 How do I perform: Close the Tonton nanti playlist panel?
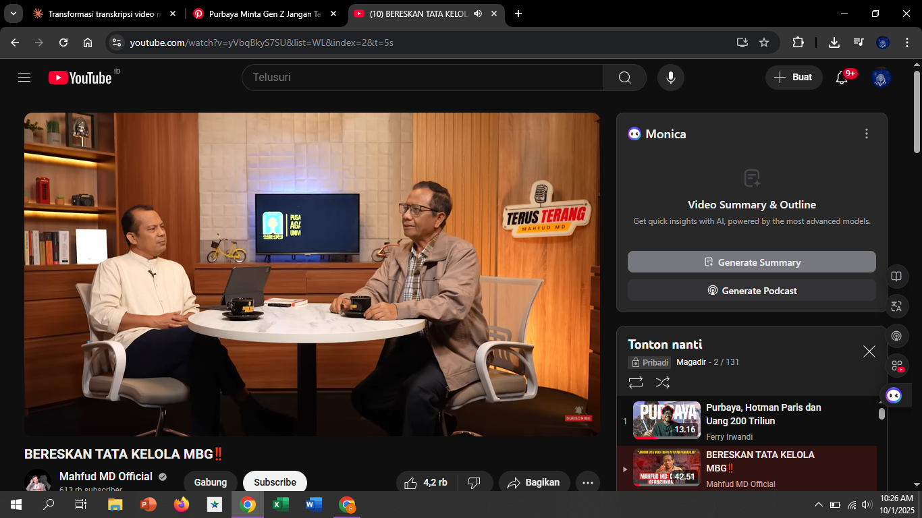869,351
